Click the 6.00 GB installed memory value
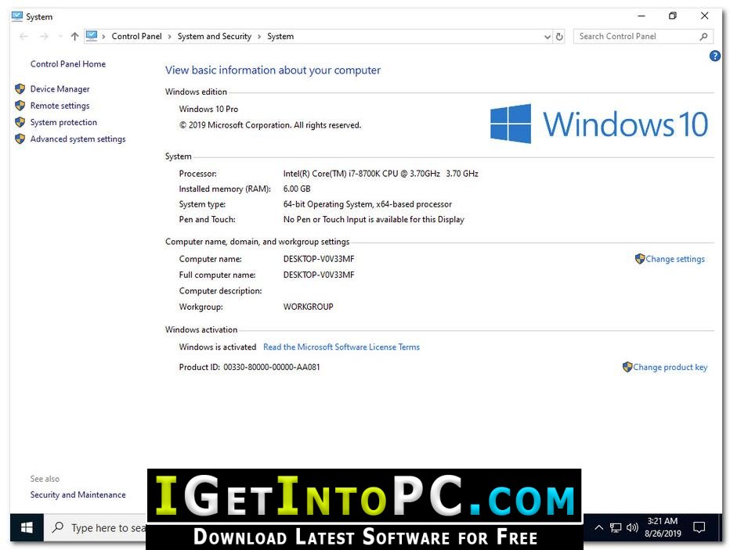 click(297, 189)
